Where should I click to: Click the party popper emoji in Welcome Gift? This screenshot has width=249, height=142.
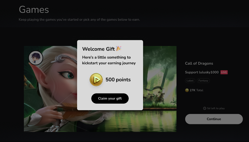(119, 48)
